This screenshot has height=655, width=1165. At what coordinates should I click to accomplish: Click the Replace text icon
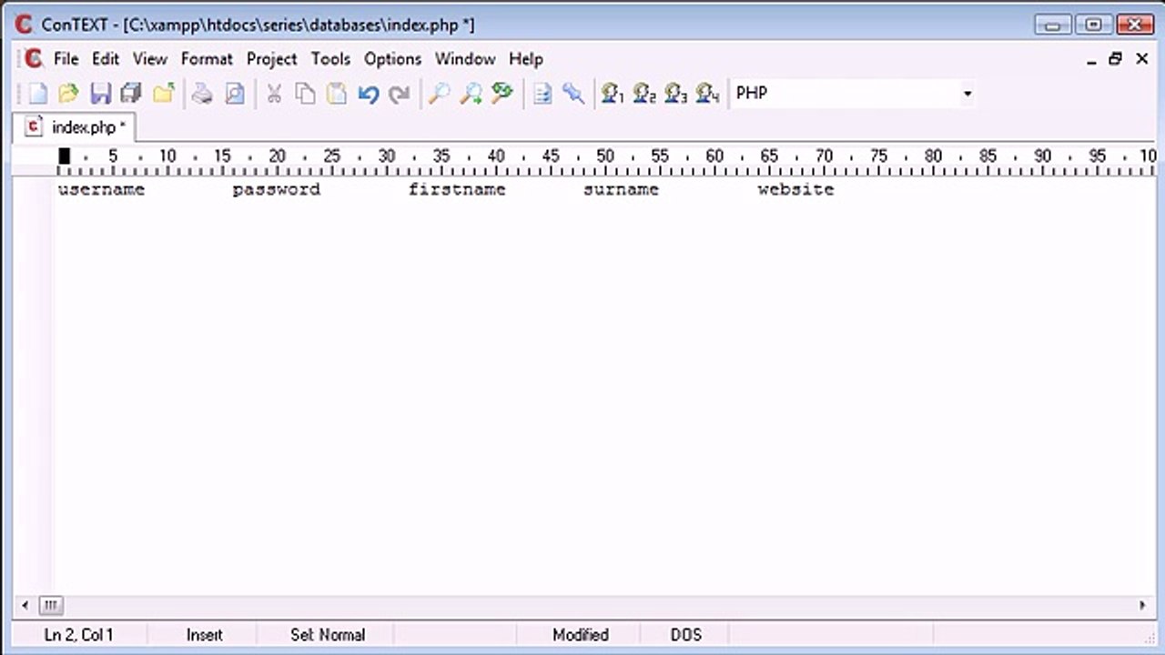502,93
